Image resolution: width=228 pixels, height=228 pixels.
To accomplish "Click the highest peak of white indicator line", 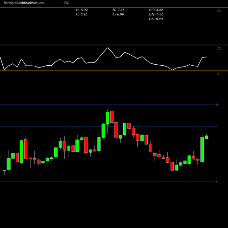I will point(108,48).
